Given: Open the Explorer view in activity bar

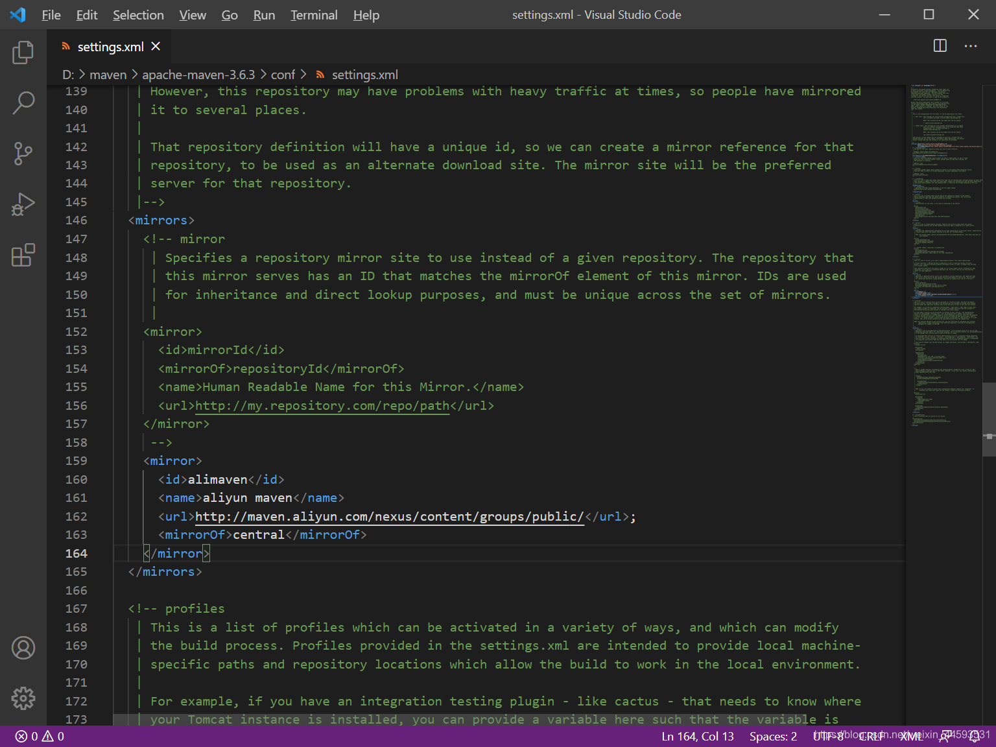Looking at the screenshot, I should (x=23, y=52).
